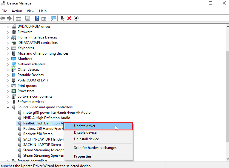229x168 pixels.
Task: Select the Other devices category label
Action: (28, 70)
